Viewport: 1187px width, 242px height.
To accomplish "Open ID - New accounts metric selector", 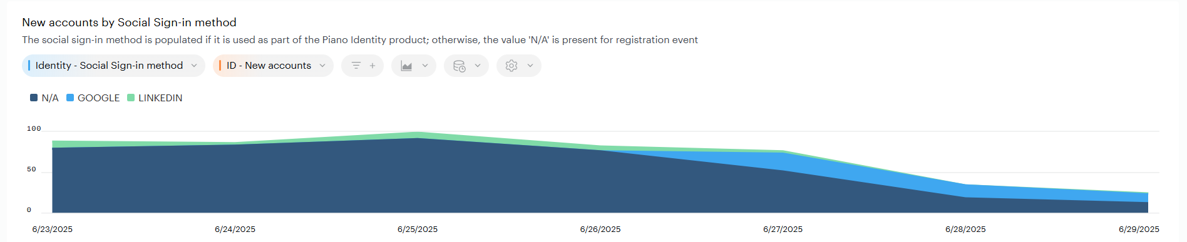I will (273, 66).
